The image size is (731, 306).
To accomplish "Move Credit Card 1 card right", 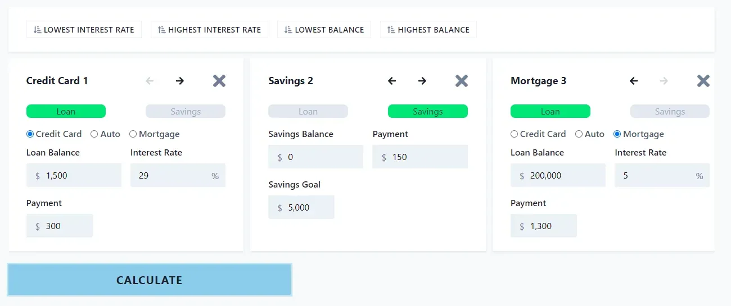I will 180,81.
